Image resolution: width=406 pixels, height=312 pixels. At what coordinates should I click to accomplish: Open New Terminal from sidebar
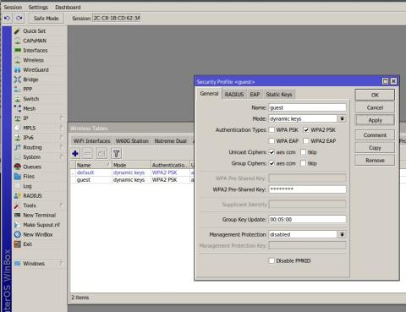click(40, 216)
